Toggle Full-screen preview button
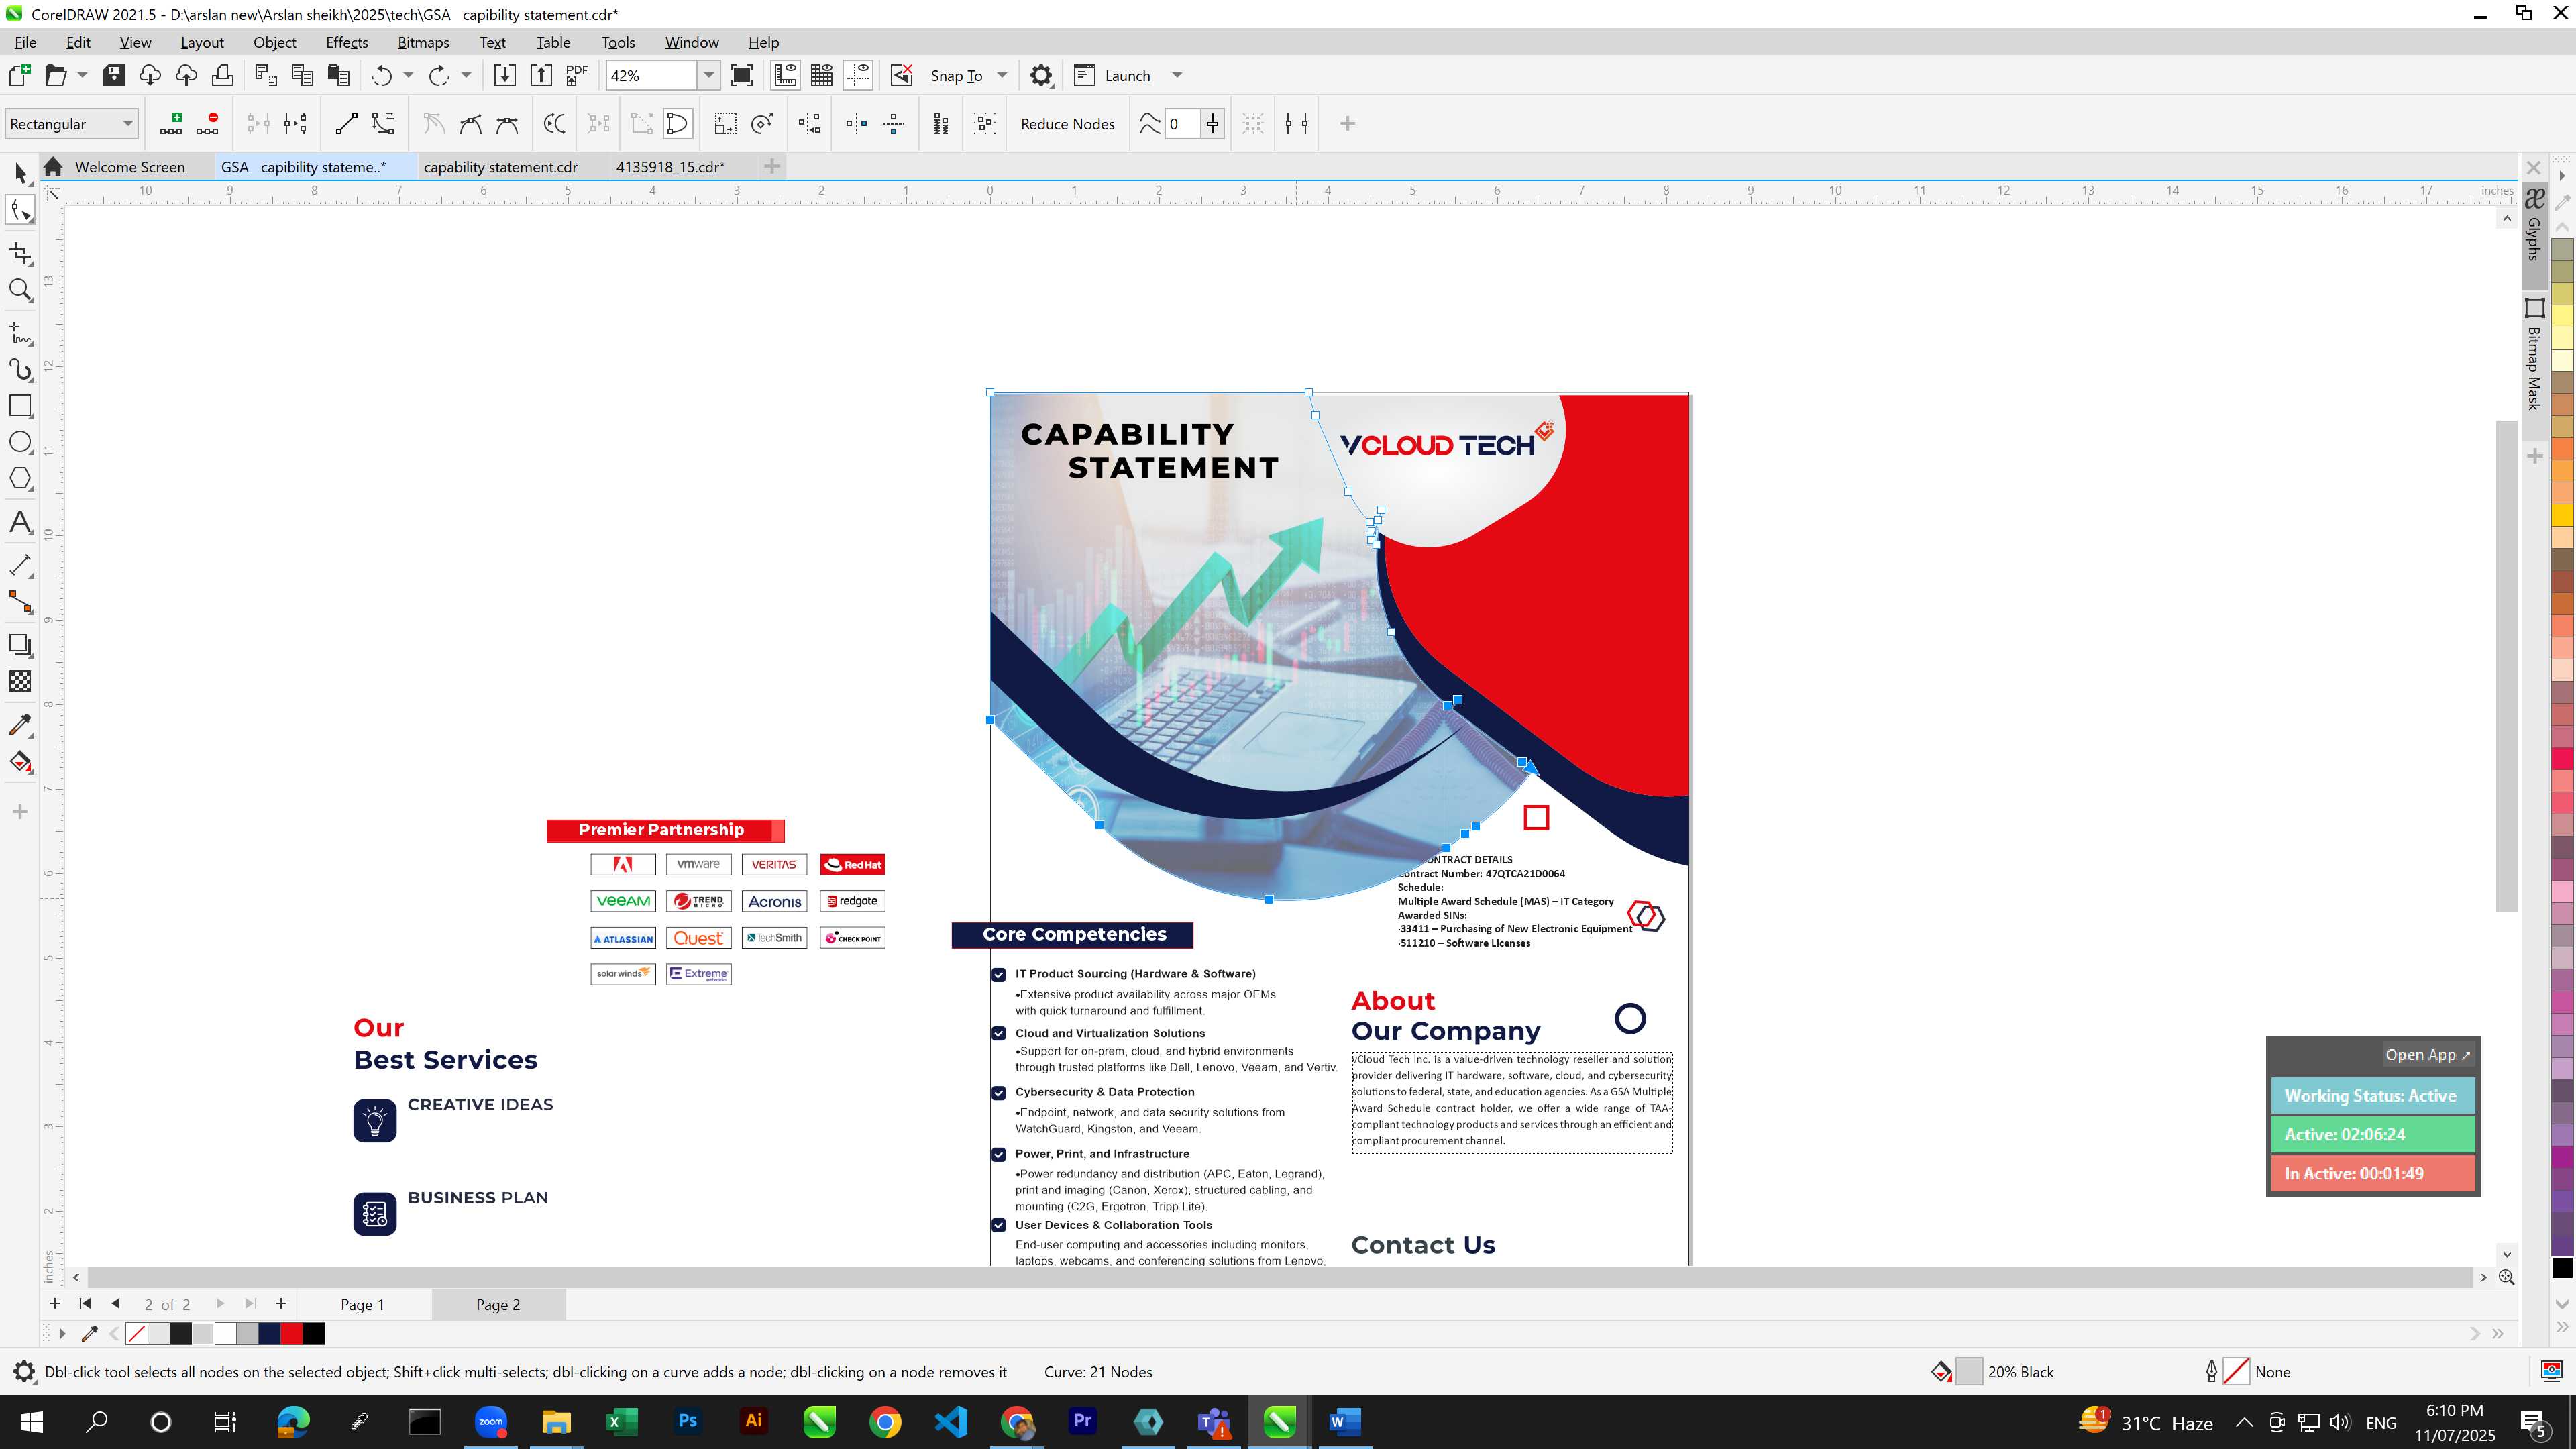2576x1449 pixels. 742,76
